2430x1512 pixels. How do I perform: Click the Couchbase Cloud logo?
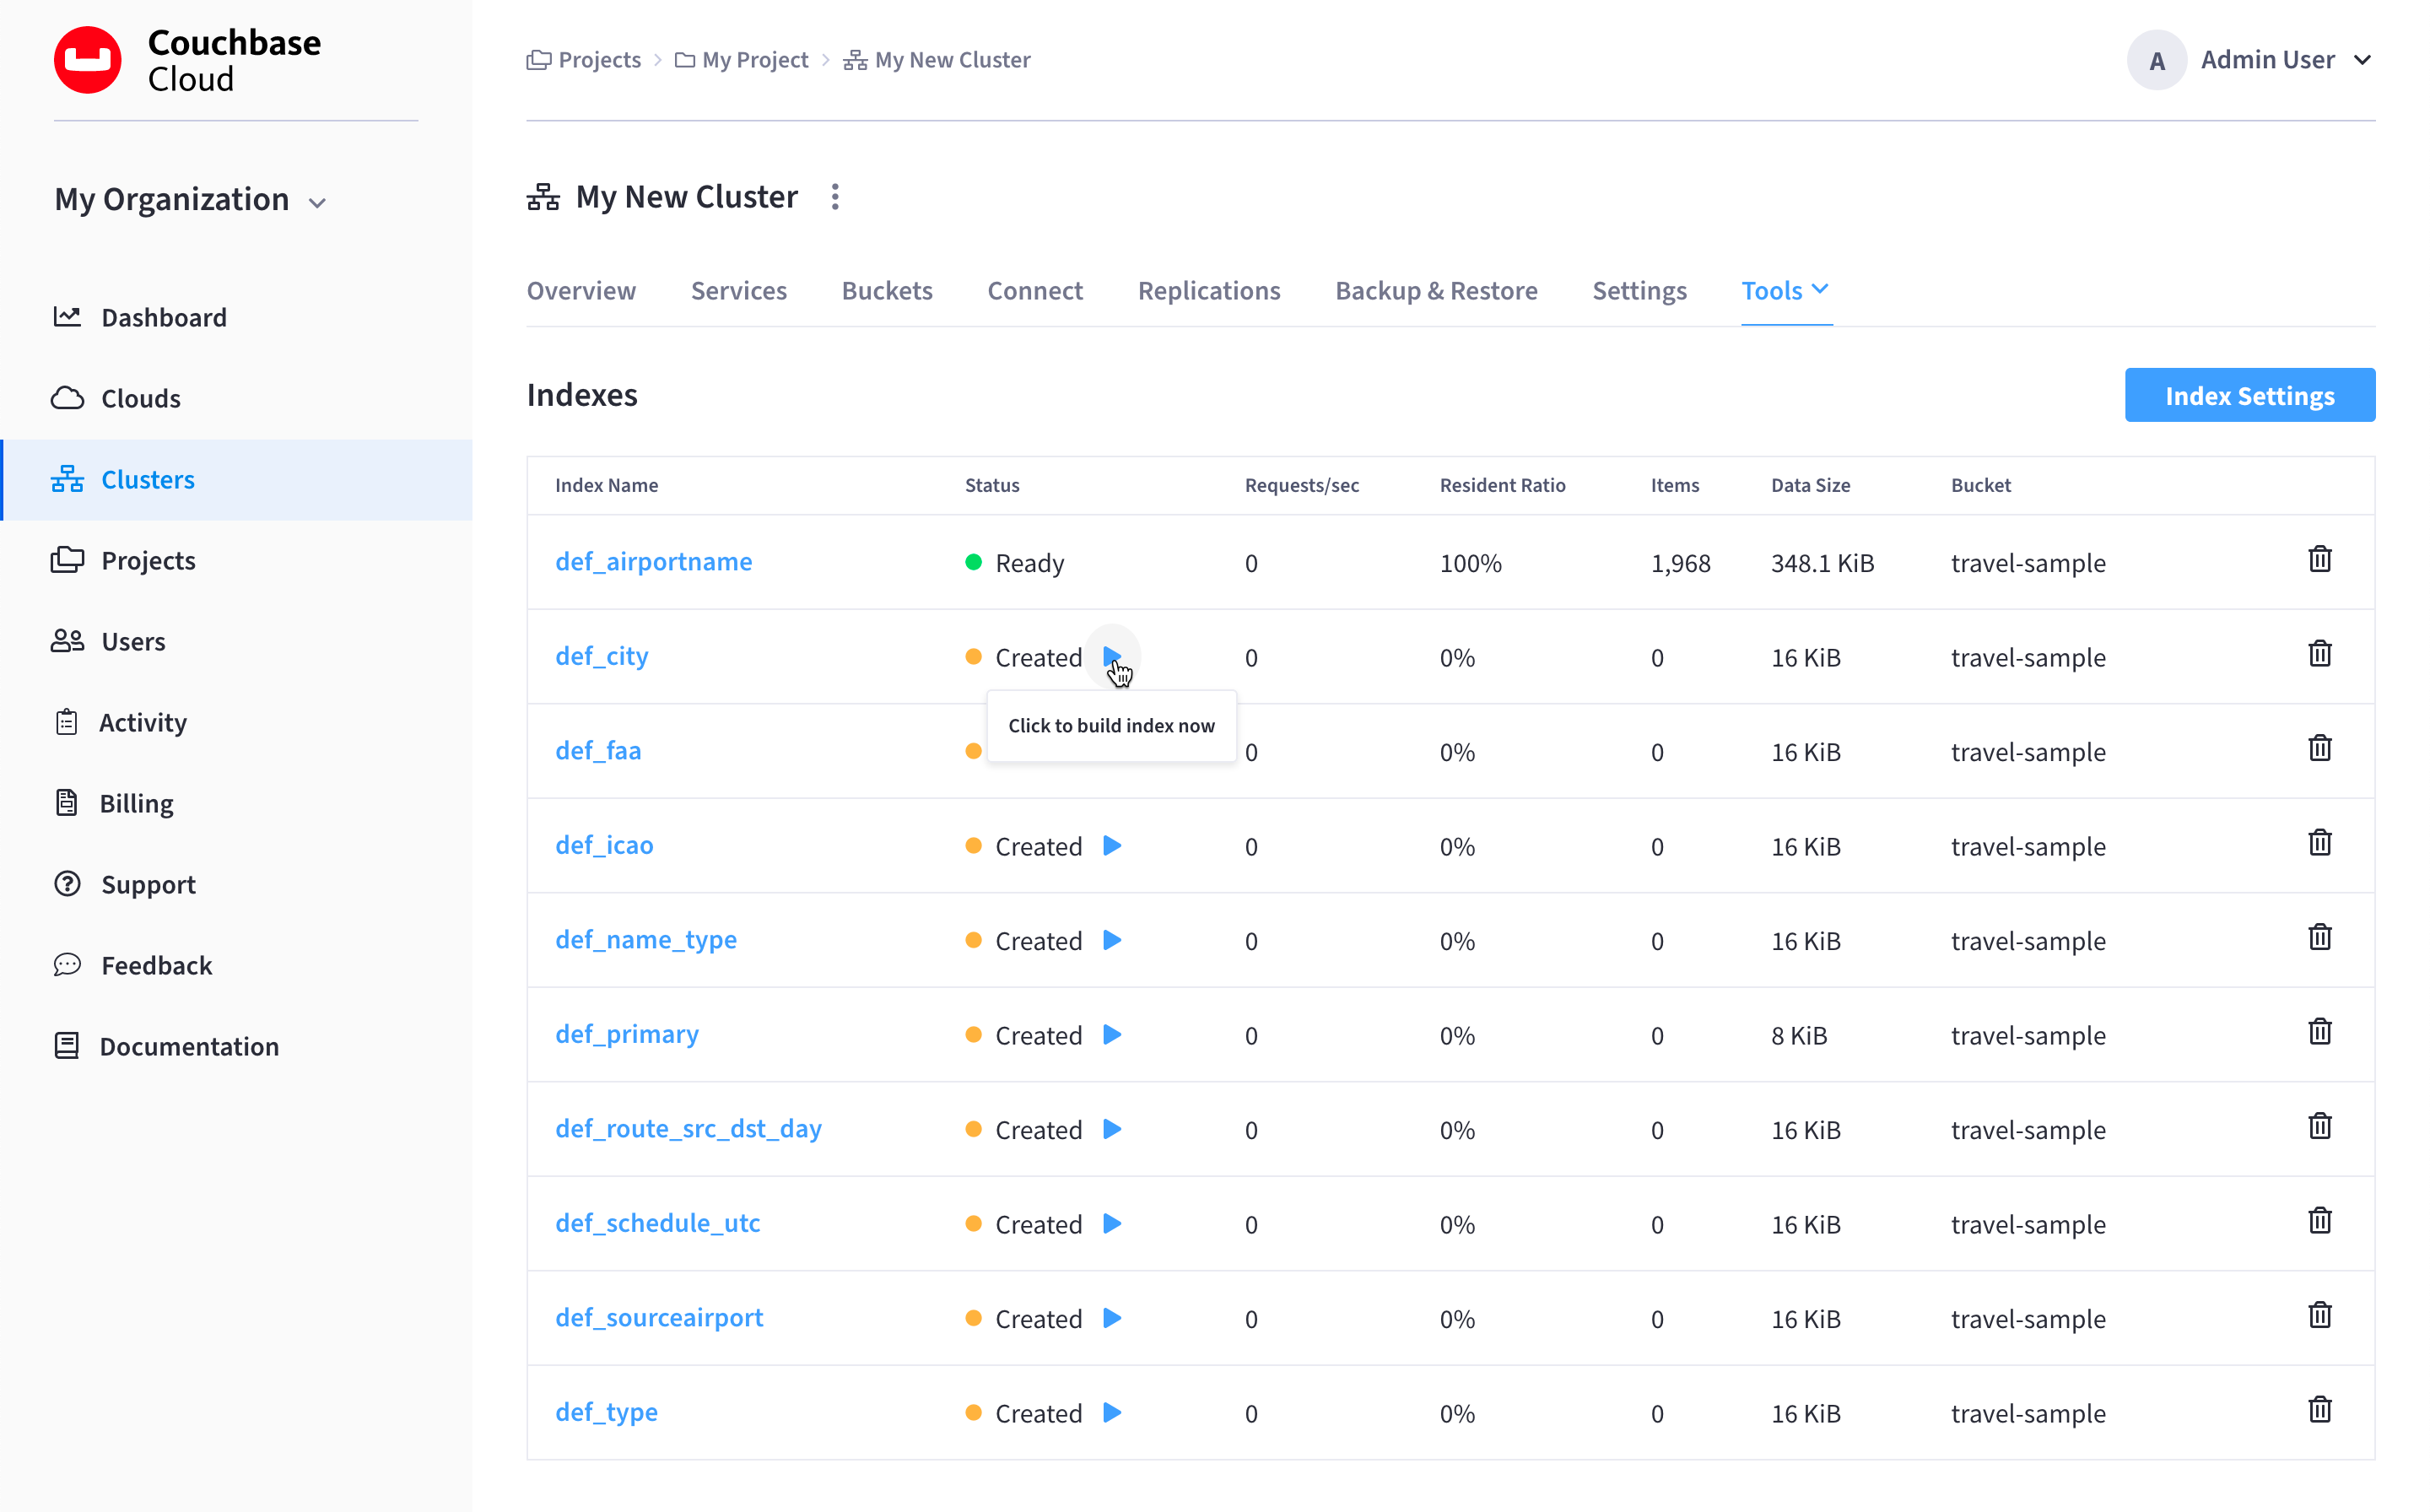[88, 60]
